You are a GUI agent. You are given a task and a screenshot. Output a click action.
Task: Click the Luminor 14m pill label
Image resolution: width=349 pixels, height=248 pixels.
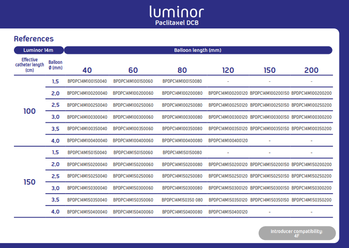click(39, 50)
